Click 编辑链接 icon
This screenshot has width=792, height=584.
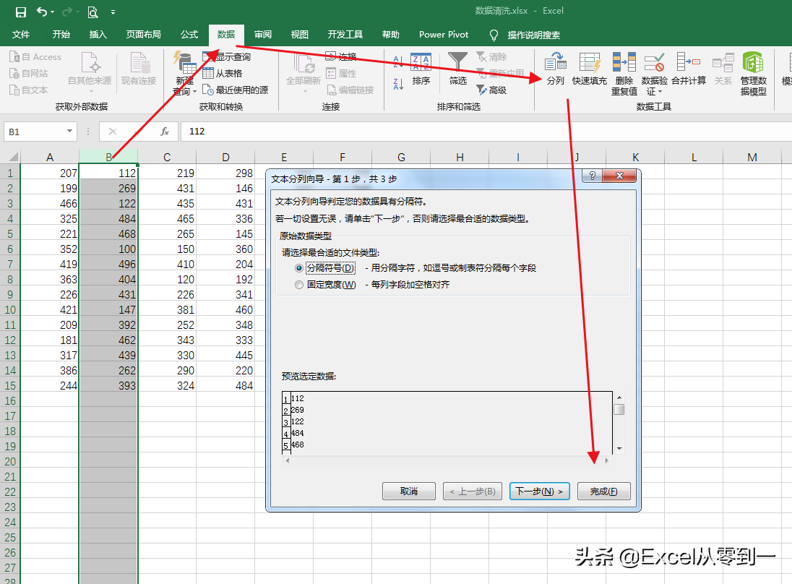tap(350, 90)
